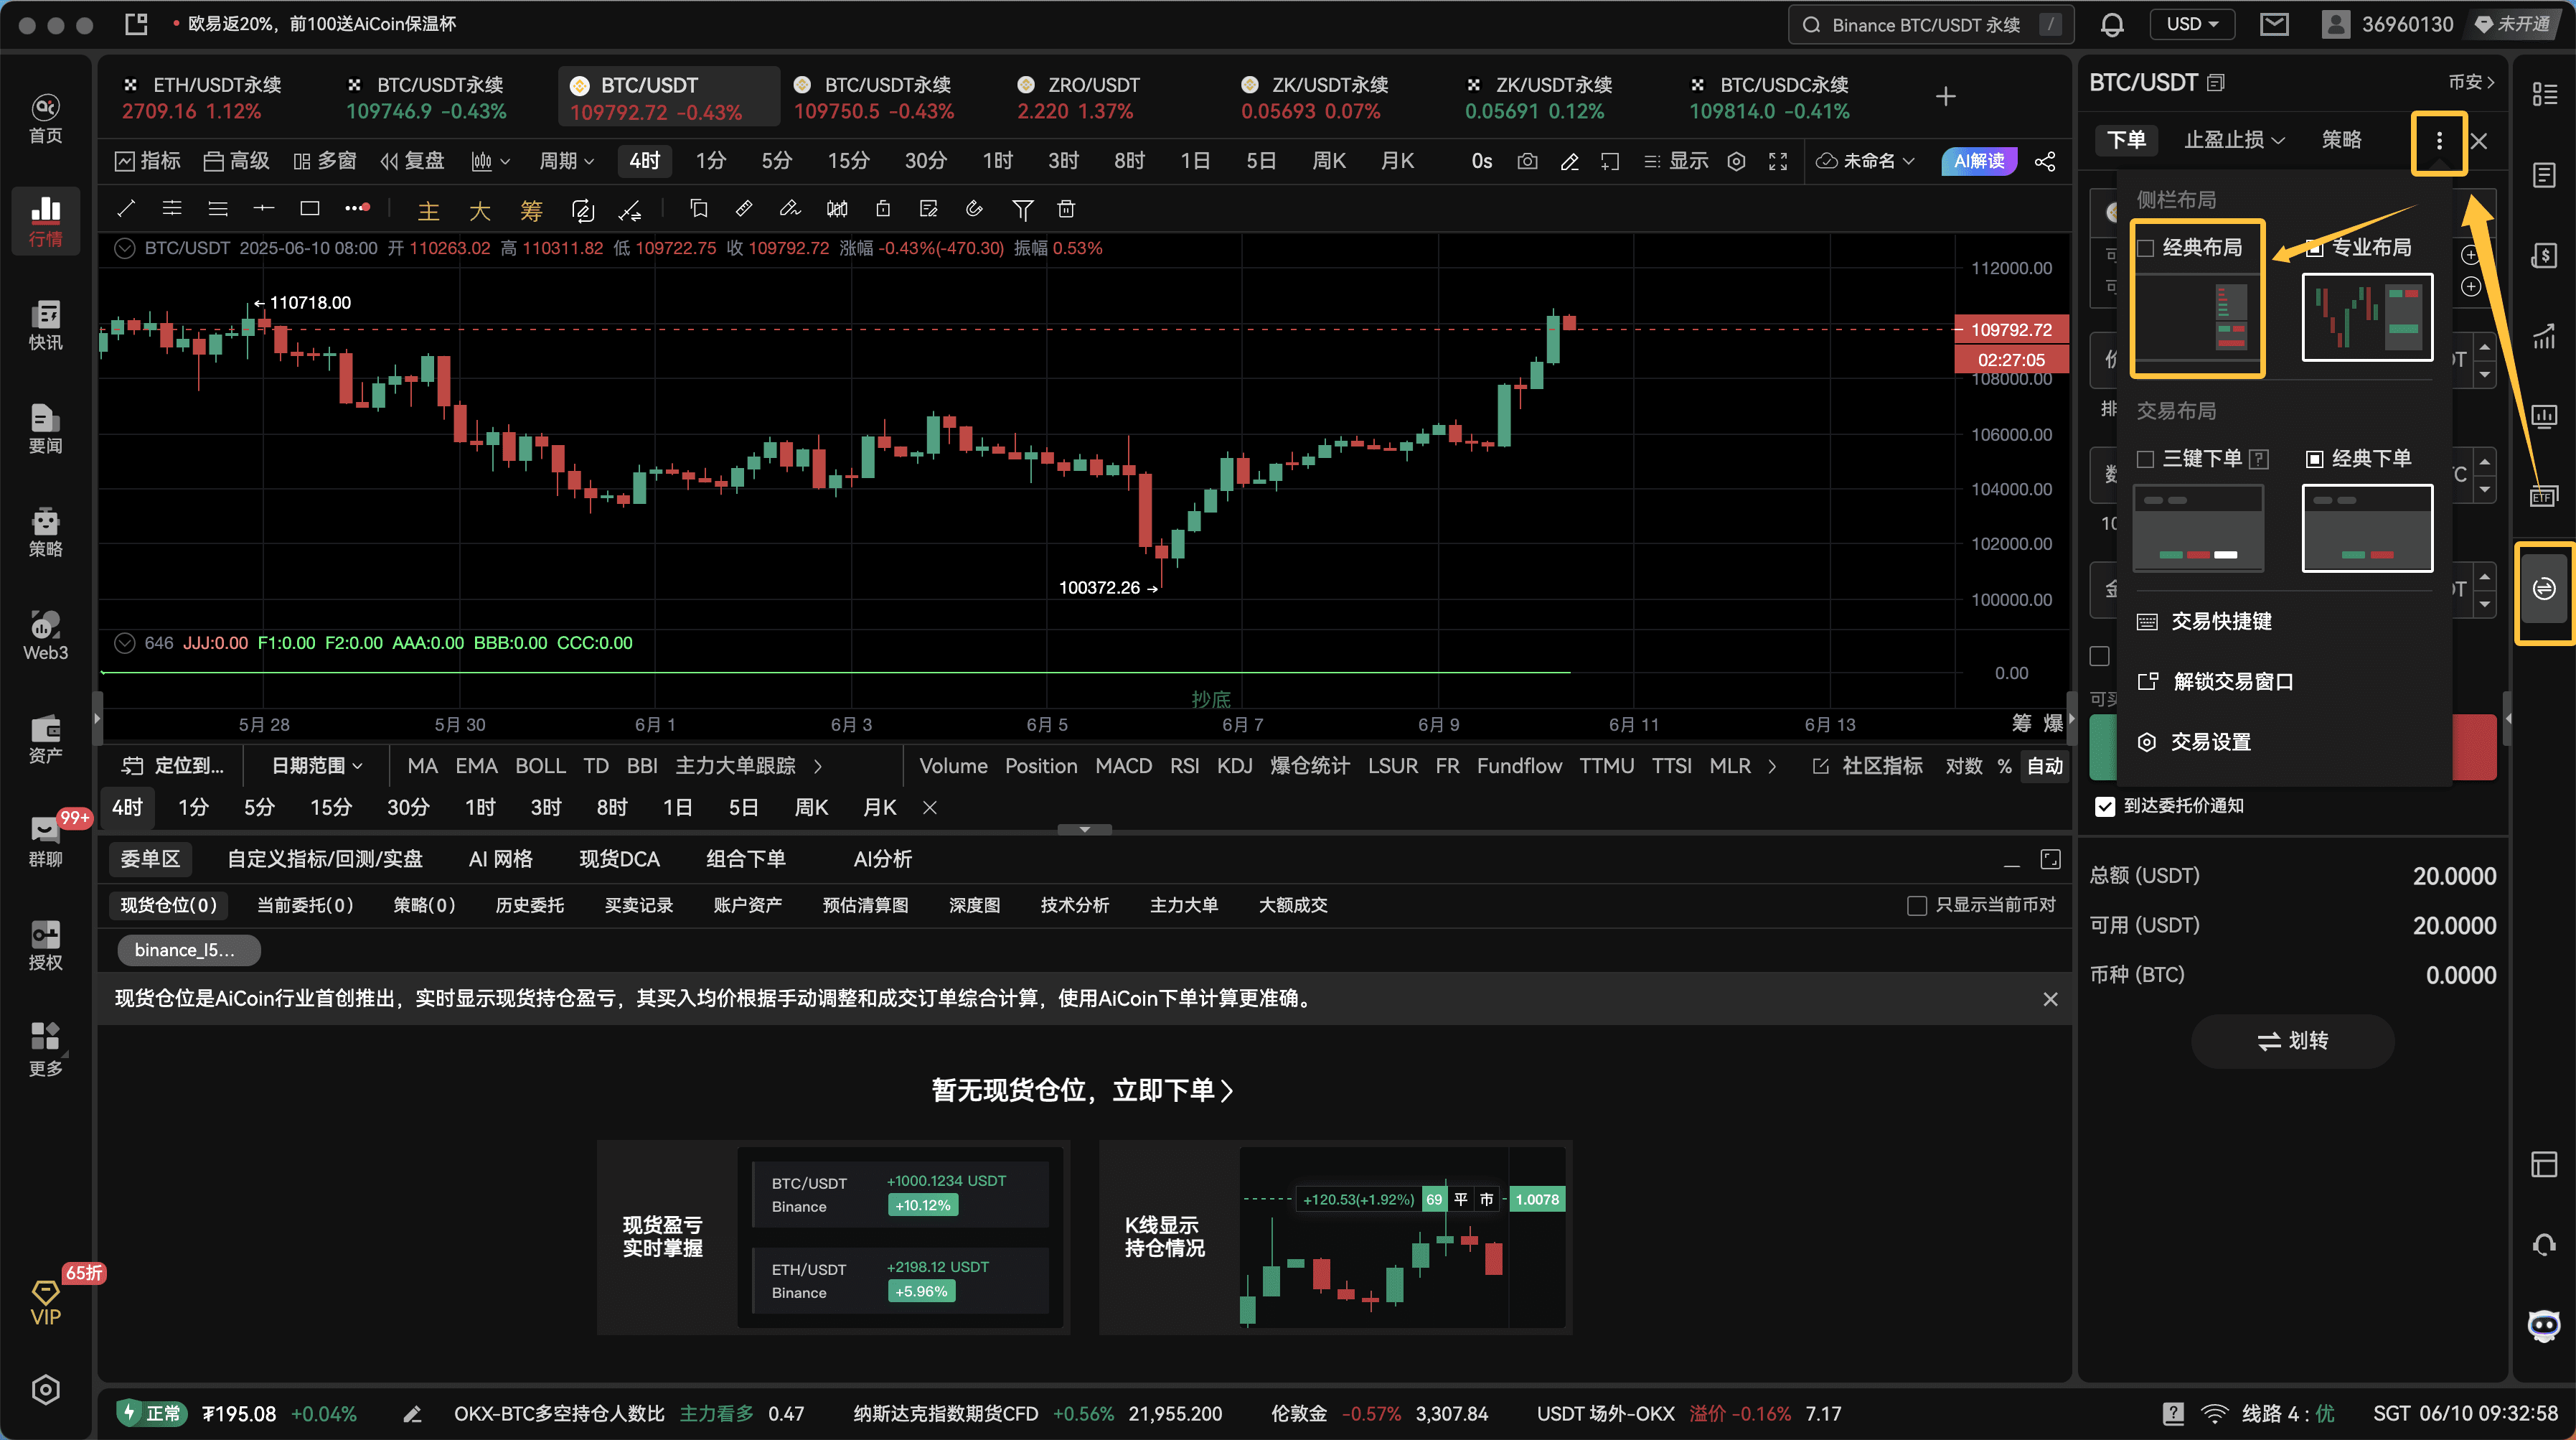Open the mail envelope icon
Image resolution: width=2576 pixels, height=1440 pixels.
tap(2274, 24)
